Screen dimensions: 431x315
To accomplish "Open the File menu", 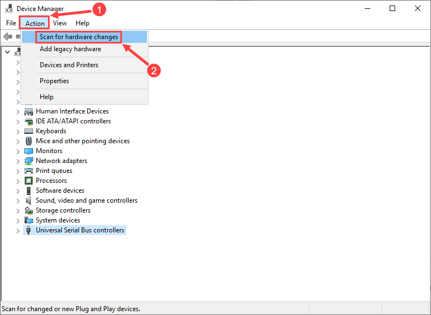I will tap(11, 23).
